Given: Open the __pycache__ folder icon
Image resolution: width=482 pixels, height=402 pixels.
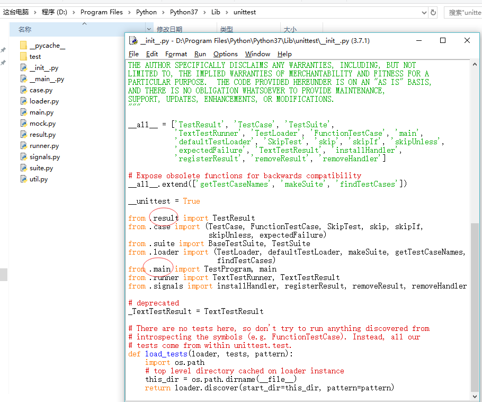Looking at the screenshot, I should coord(23,46).
